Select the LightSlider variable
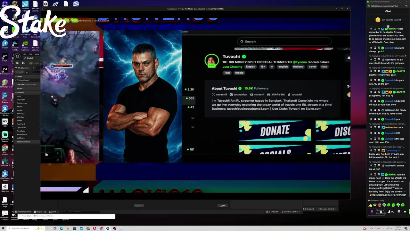This screenshot has width=410, height=231. [21, 127]
